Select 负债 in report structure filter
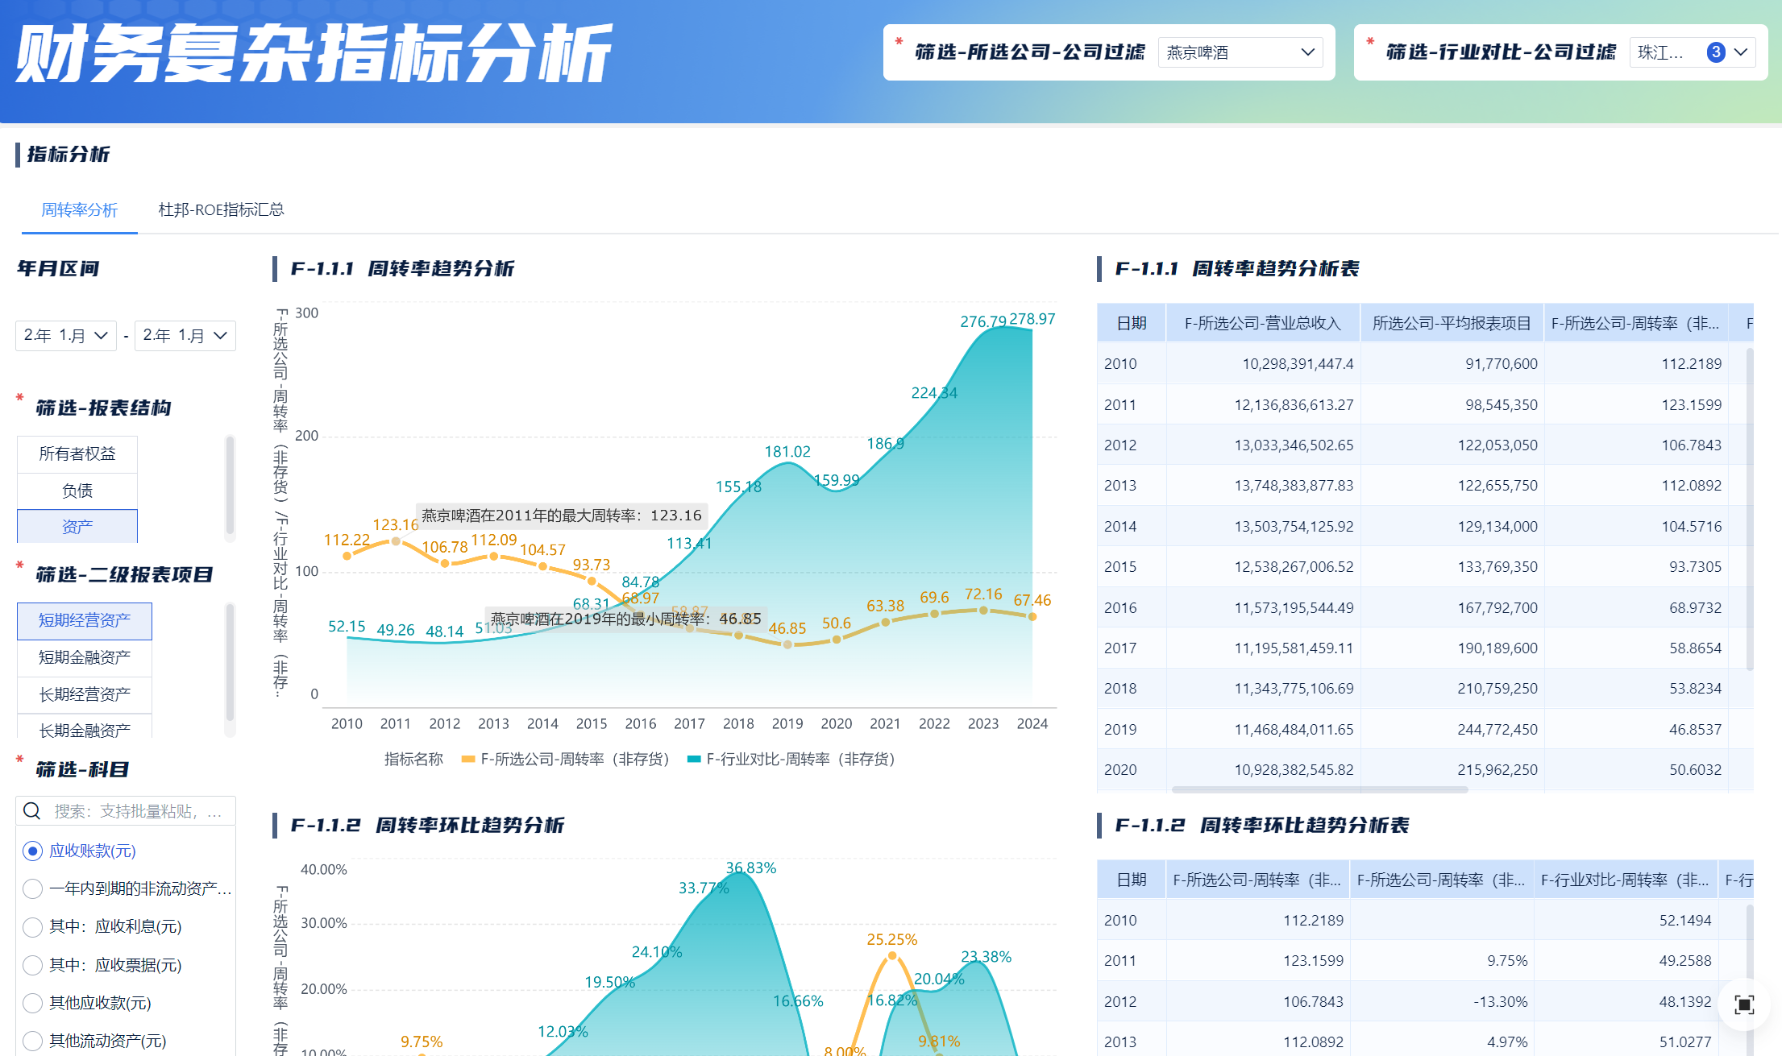Image resolution: width=1782 pixels, height=1056 pixels. [77, 491]
